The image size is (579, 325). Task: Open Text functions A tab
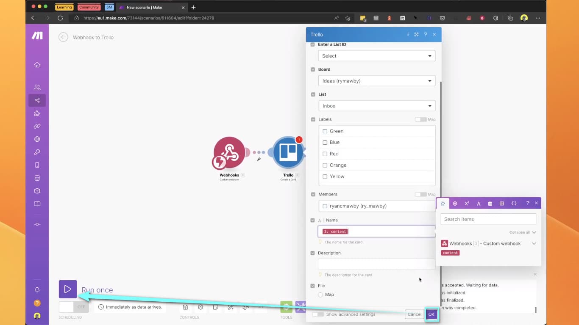(479, 204)
